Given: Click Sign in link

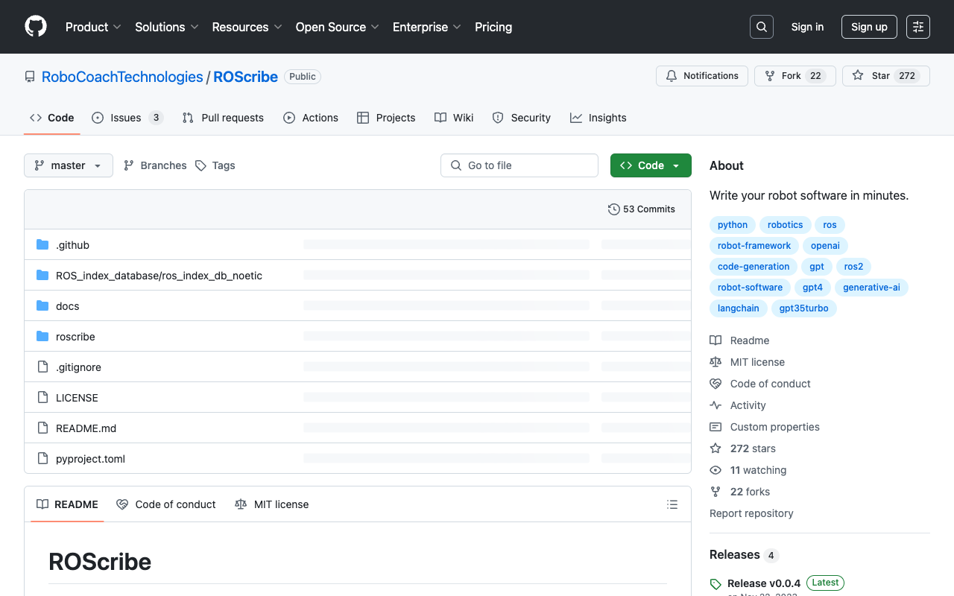Looking at the screenshot, I should pyautogui.click(x=807, y=27).
